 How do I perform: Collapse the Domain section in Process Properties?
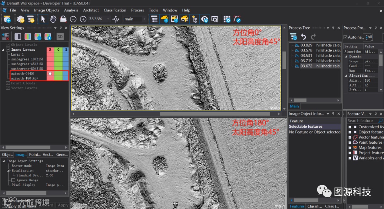346,56
